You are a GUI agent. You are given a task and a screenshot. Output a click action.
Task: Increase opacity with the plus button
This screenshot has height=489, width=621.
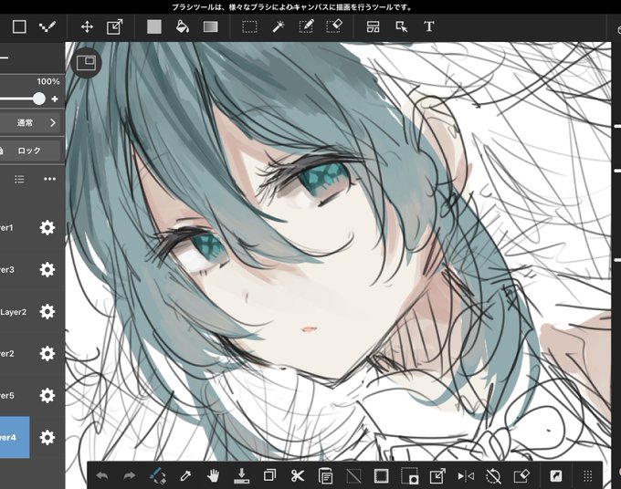(55, 99)
